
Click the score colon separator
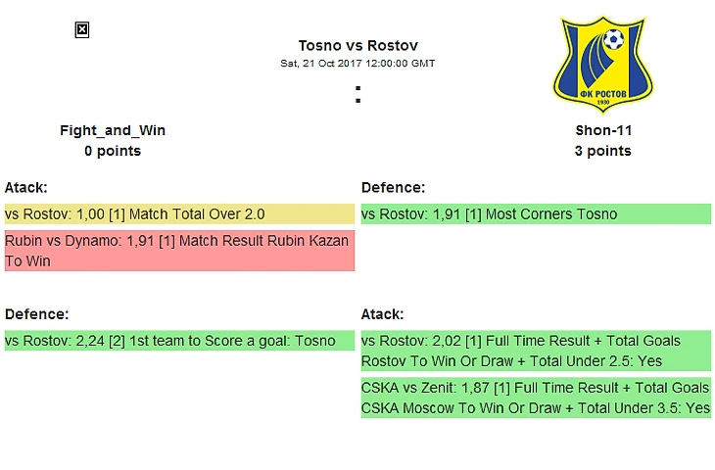point(357,94)
